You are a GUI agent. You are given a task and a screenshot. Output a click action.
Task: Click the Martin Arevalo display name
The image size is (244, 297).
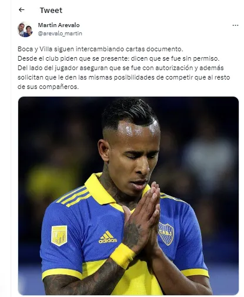tap(59, 25)
